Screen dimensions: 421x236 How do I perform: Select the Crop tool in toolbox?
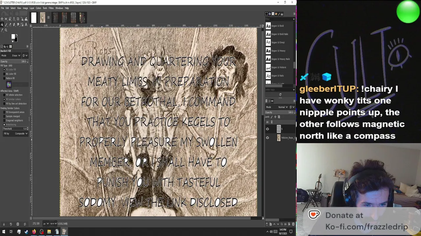[x=18, y=19]
